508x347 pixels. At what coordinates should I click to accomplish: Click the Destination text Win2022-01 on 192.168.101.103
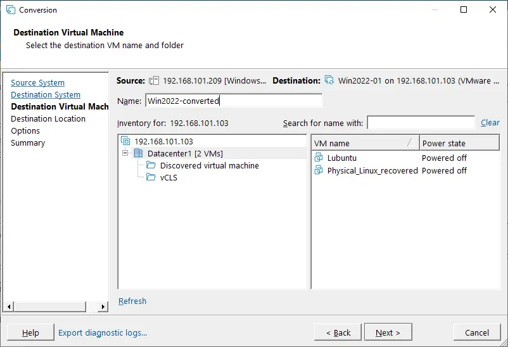(397, 80)
